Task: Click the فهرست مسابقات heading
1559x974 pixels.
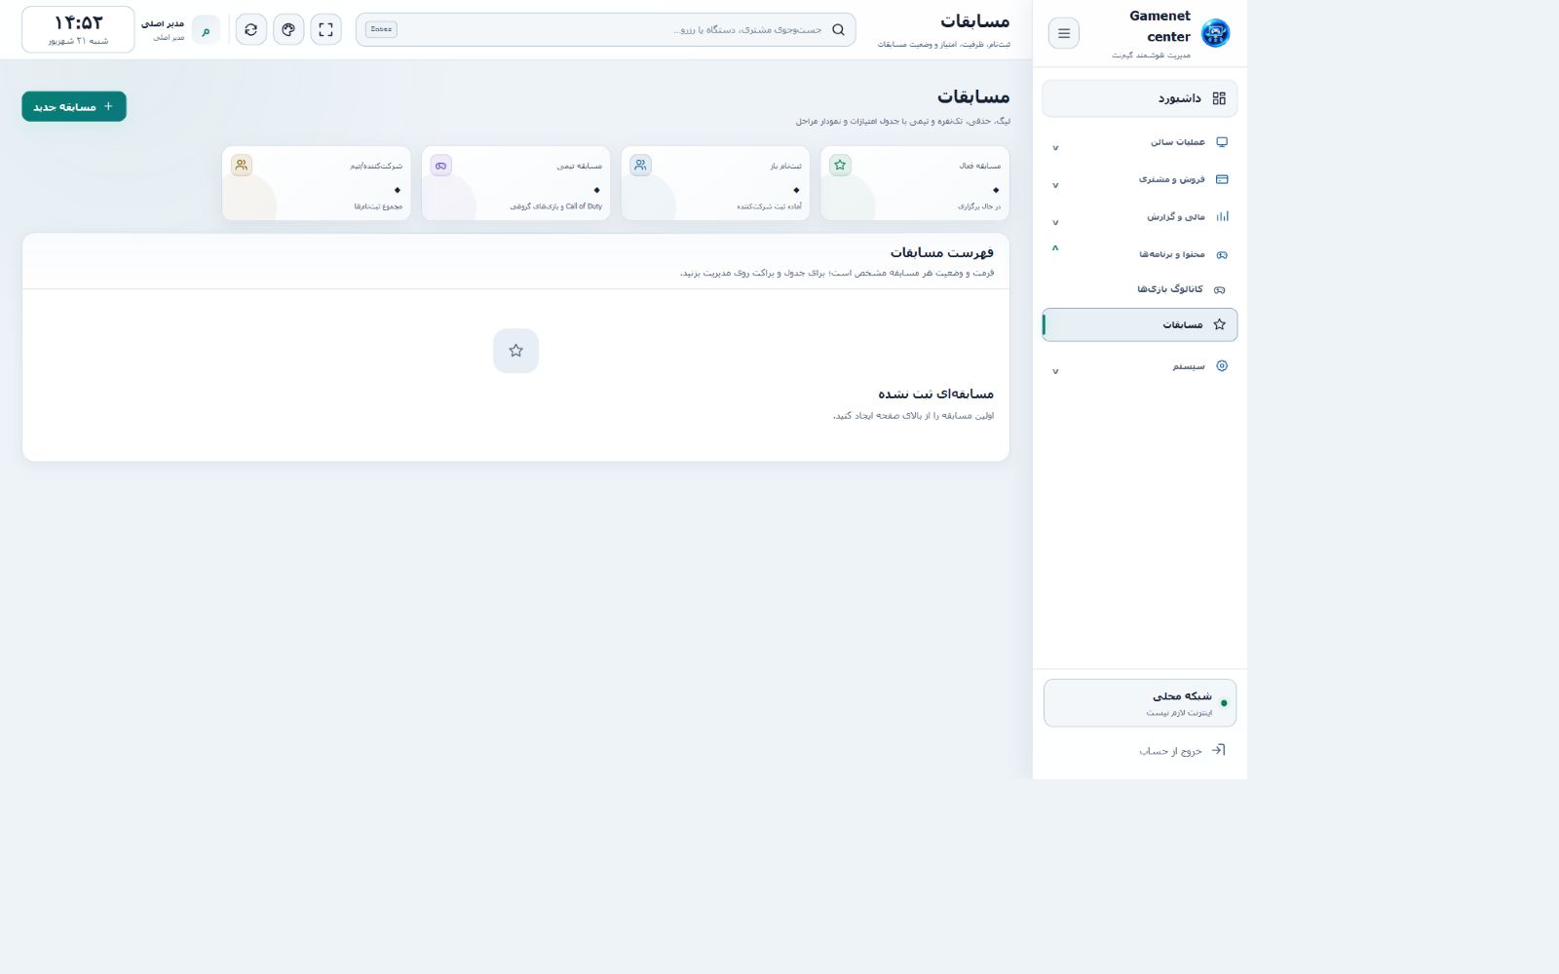Action: click(942, 252)
